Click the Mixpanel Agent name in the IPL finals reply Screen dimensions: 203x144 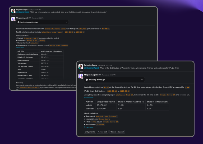pos(91,75)
